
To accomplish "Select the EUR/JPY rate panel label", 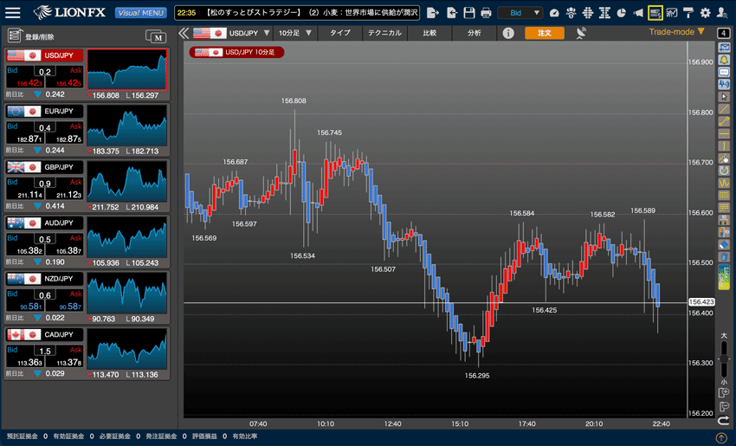I will 44,111.
